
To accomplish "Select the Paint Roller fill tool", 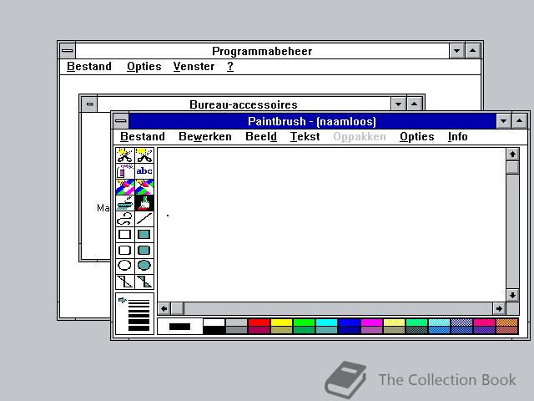I will [125, 202].
